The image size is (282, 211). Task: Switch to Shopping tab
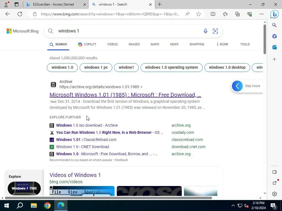[x=197, y=44]
